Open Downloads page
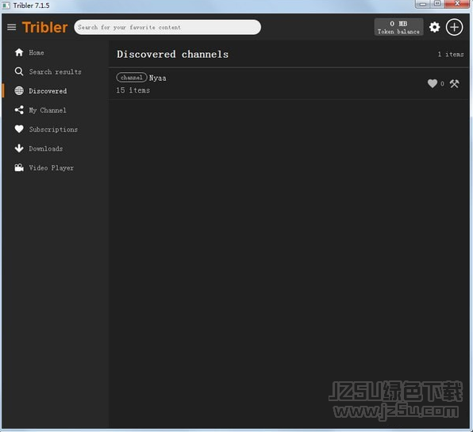The image size is (473, 432). [x=46, y=148]
